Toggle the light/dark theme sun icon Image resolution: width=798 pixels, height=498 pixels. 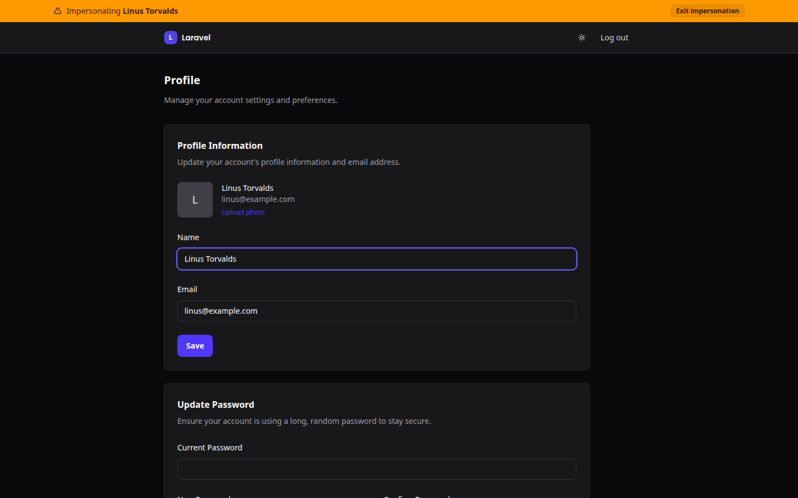pyautogui.click(x=582, y=38)
